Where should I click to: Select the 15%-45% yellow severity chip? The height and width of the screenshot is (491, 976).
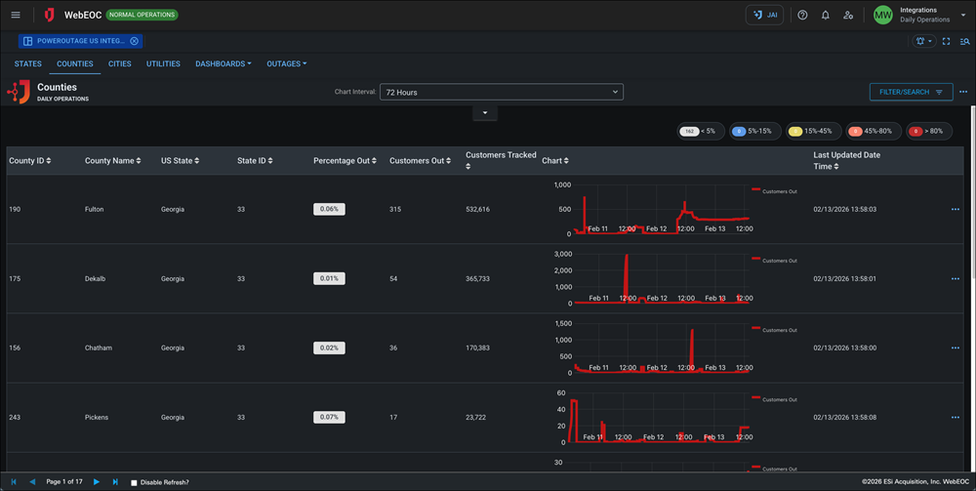coord(812,131)
